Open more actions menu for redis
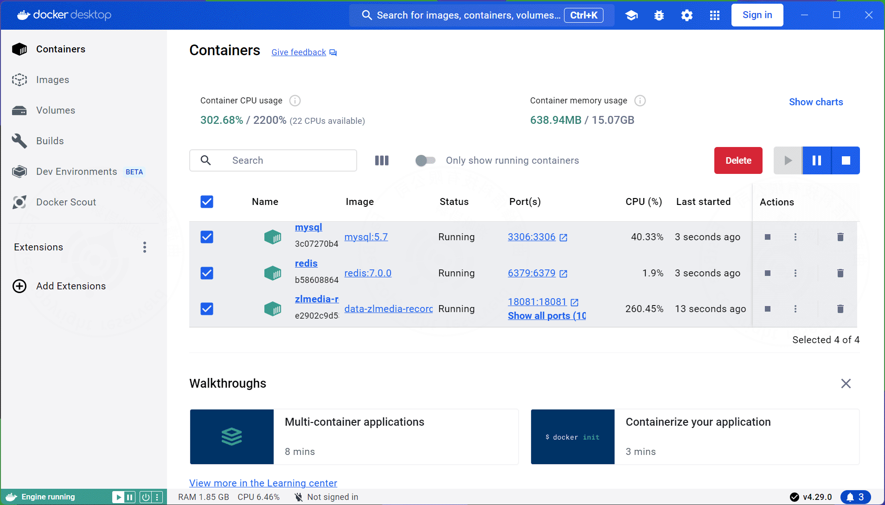Screen dimensions: 885x505 click(795, 273)
